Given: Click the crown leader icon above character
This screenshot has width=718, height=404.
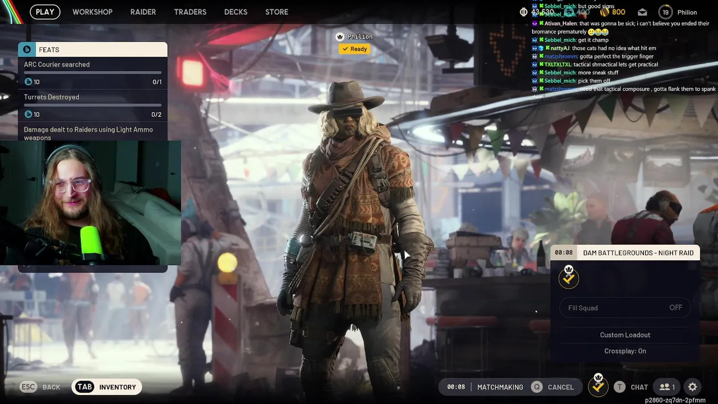Looking at the screenshot, I should pyautogui.click(x=339, y=36).
